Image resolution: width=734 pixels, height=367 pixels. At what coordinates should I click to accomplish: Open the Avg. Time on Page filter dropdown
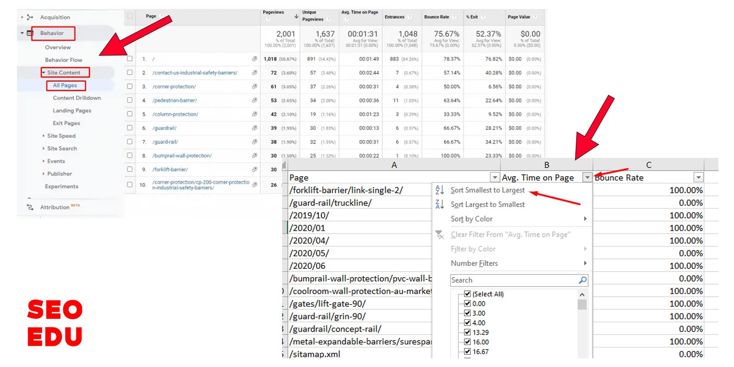pos(587,178)
